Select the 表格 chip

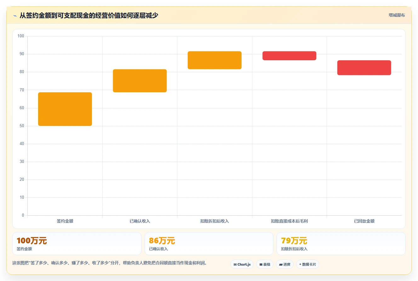[x=265, y=264]
